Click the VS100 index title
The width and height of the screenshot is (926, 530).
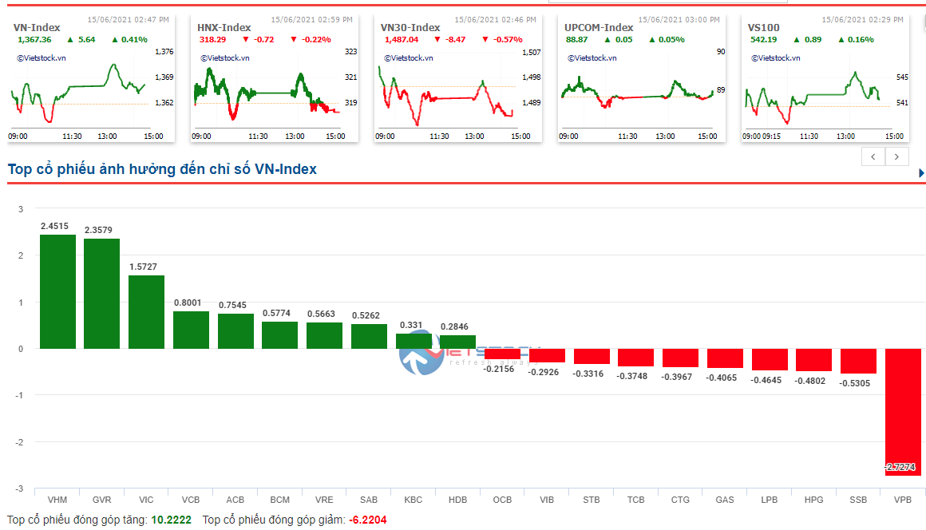pos(764,27)
